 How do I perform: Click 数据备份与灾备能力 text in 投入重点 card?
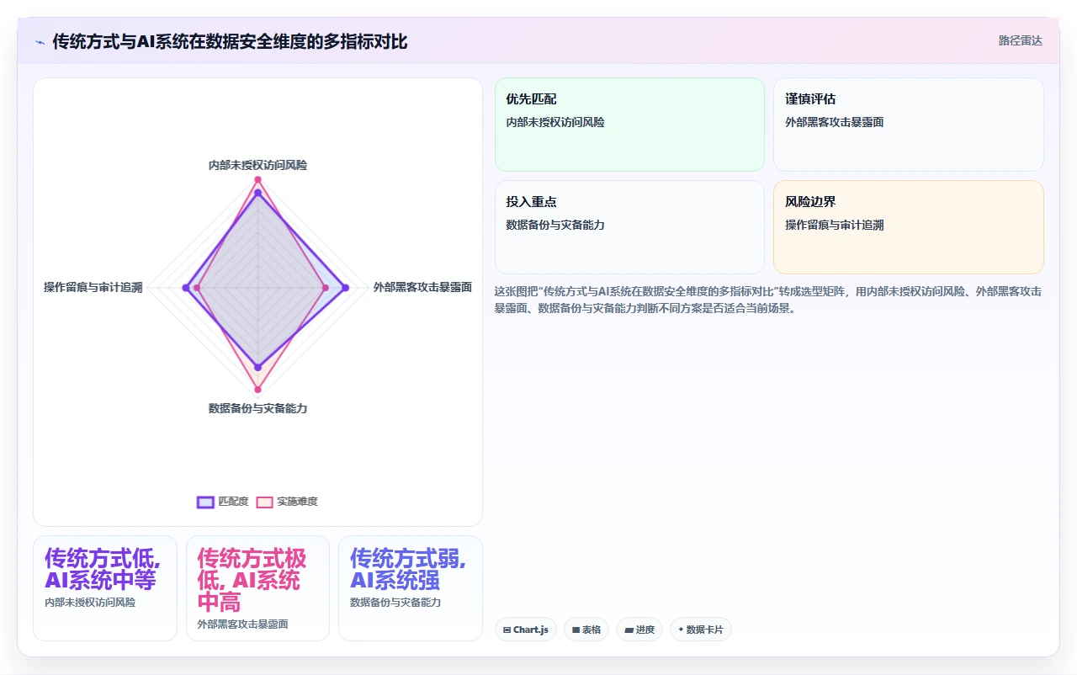(555, 225)
